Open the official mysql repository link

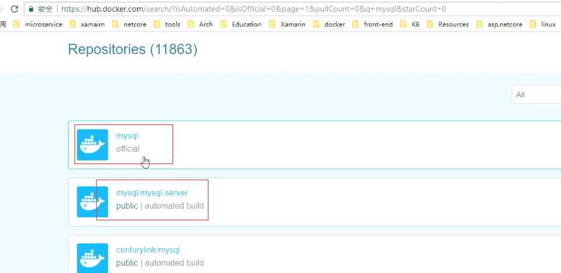click(127, 136)
